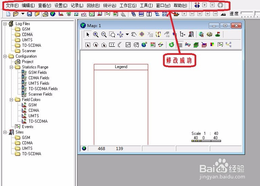Open the 设置(C) menu
The image size is (260, 186).
(61, 5)
